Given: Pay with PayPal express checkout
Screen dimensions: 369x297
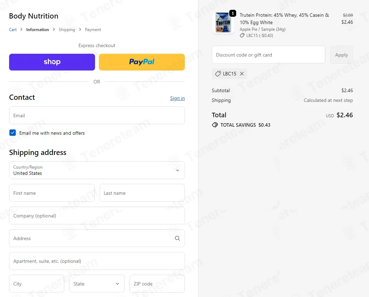Looking at the screenshot, I should click(x=142, y=62).
